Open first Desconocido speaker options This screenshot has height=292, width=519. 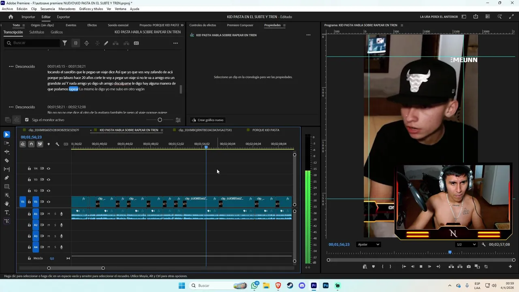click(x=11, y=67)
